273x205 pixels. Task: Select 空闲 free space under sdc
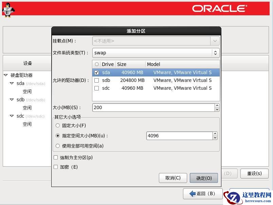pos(27,124)
